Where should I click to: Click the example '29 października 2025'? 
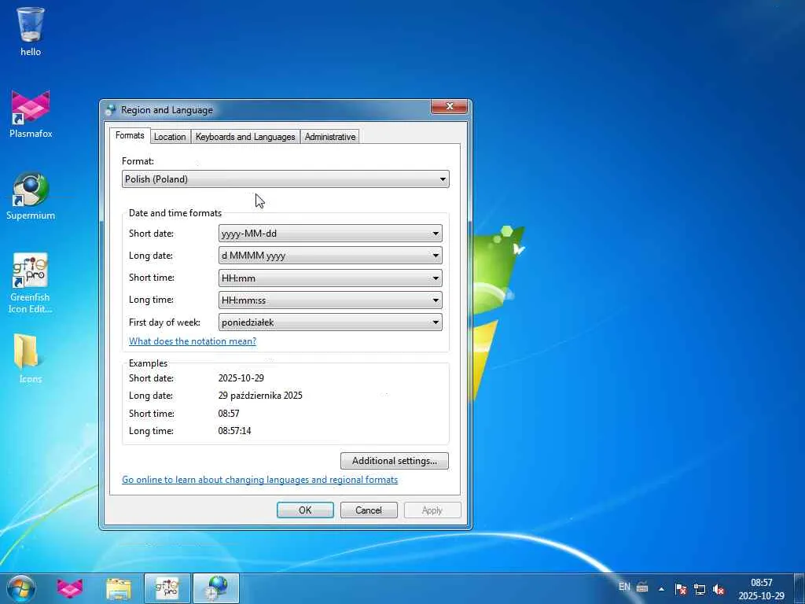[x=260, y=396]
